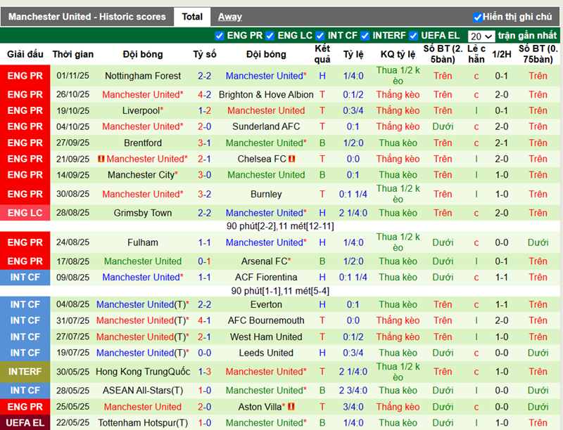Select ENG LC league cell for Grimsby Town
This screenshot has width=563, height=430.
(25, 213)
